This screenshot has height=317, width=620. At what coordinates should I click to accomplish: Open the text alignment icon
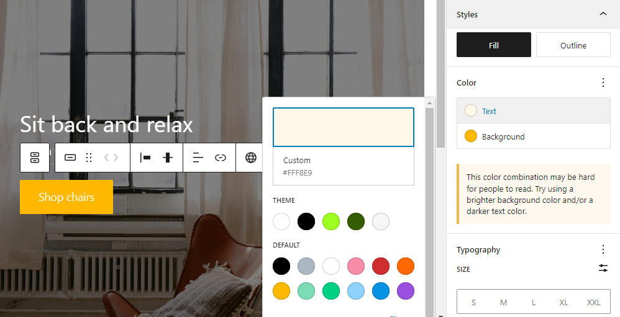pos(198,158)
